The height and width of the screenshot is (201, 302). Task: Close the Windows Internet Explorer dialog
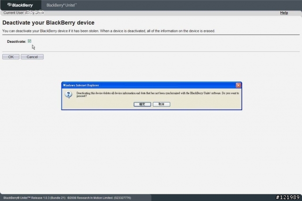238,85
